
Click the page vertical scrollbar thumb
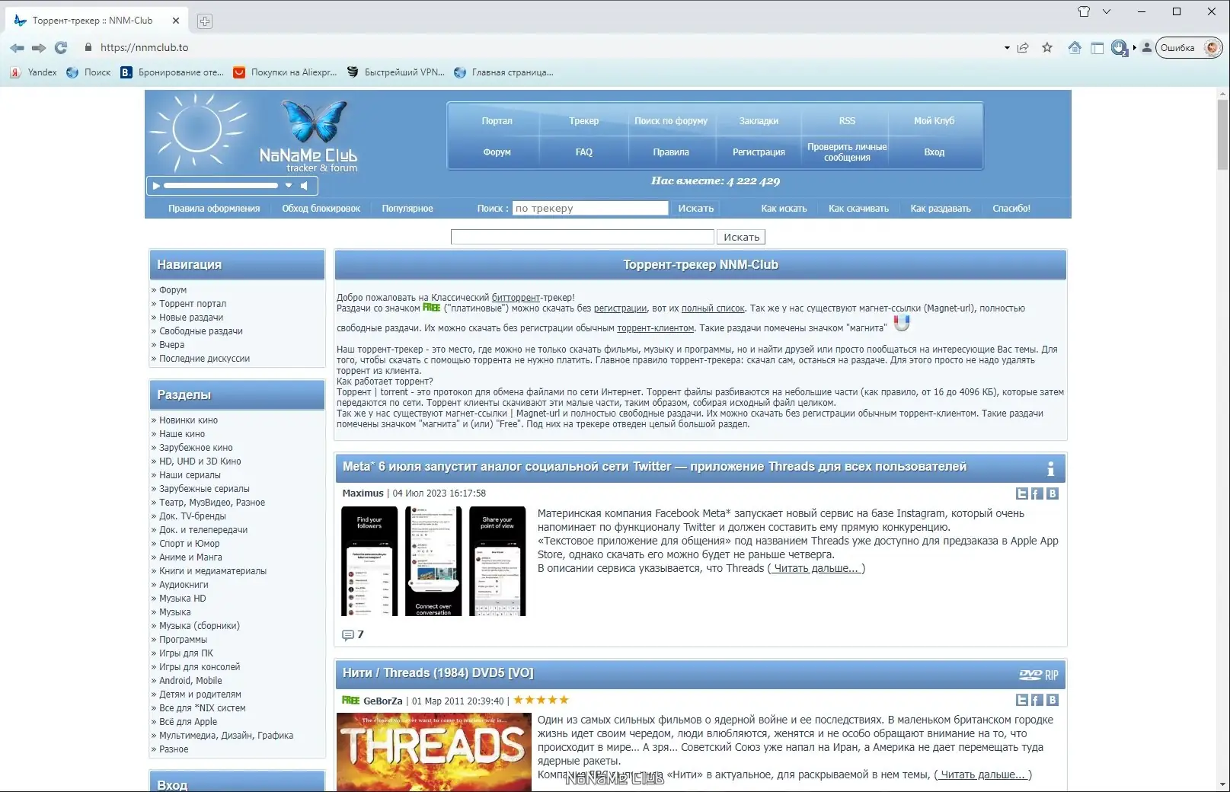click(x=1222, y=134)
